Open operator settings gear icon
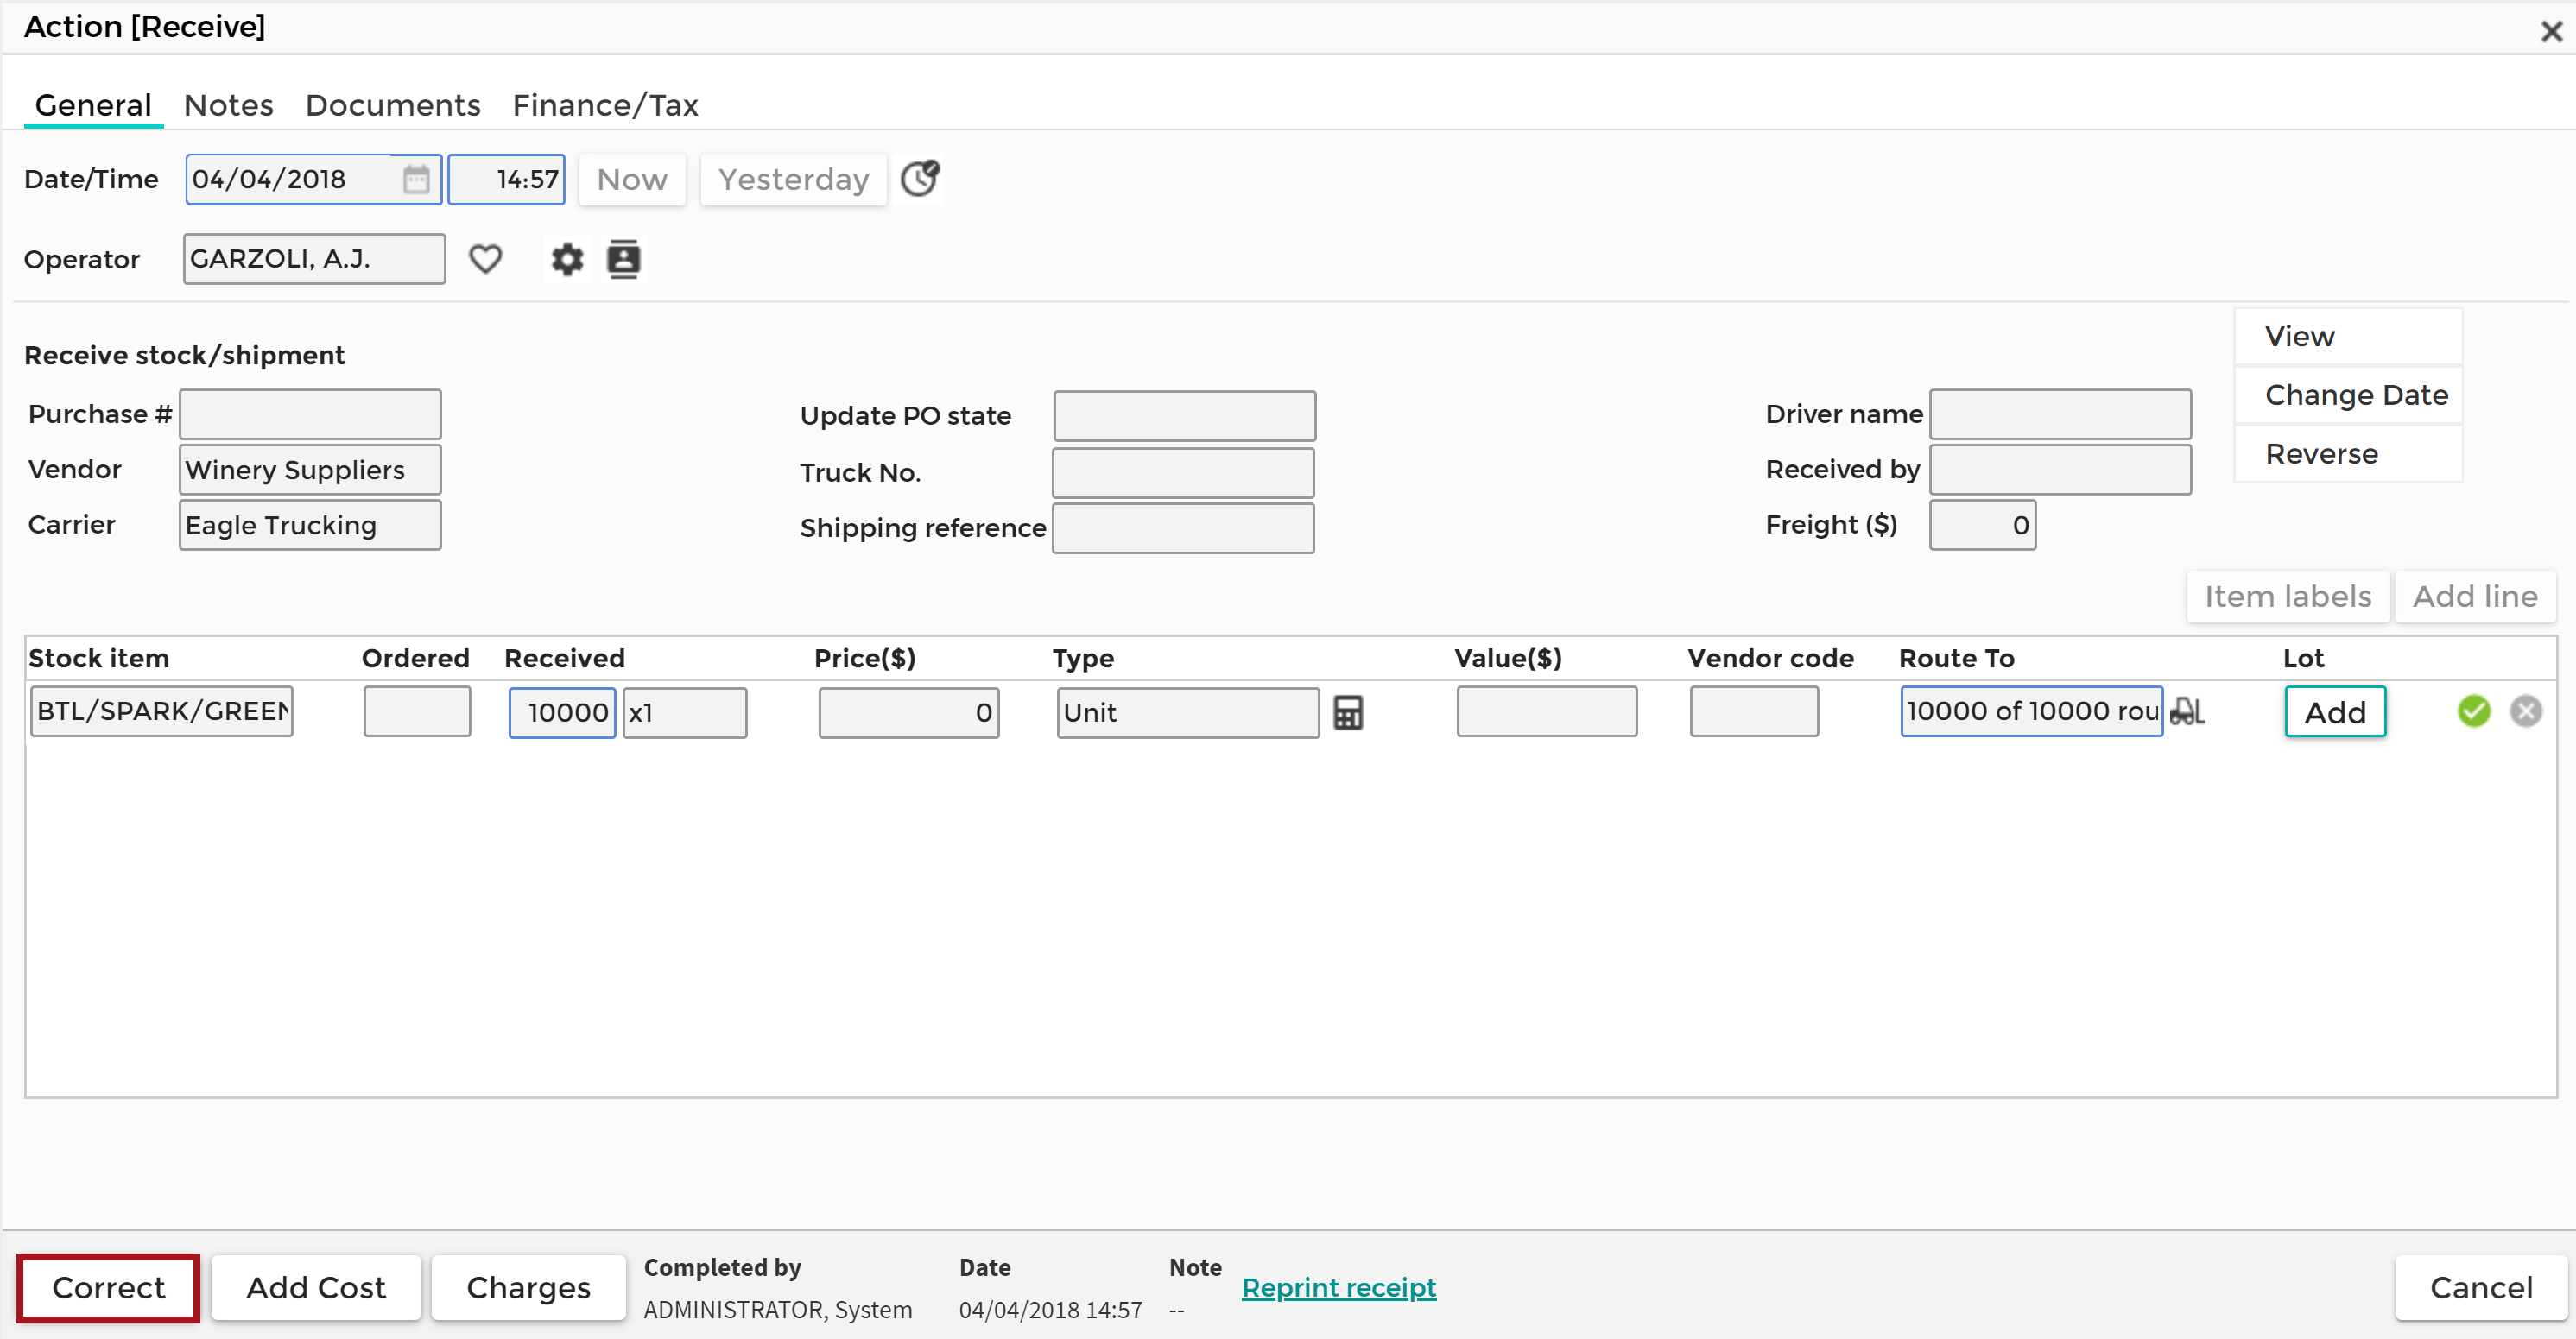 coord(567,259)
